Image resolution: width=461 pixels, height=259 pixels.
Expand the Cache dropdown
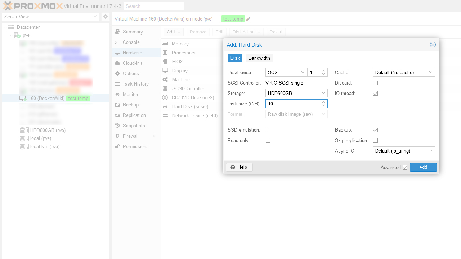point(403,72)
